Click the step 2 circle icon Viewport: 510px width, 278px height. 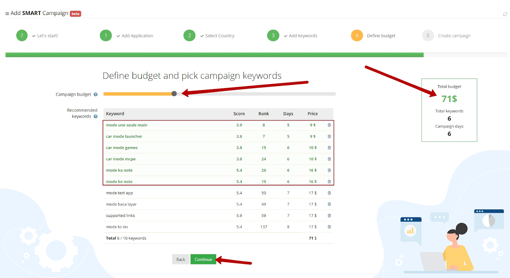click(189, 36)
